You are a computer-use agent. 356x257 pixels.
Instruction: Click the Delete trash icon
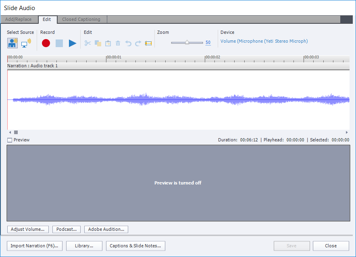point(118,43)
